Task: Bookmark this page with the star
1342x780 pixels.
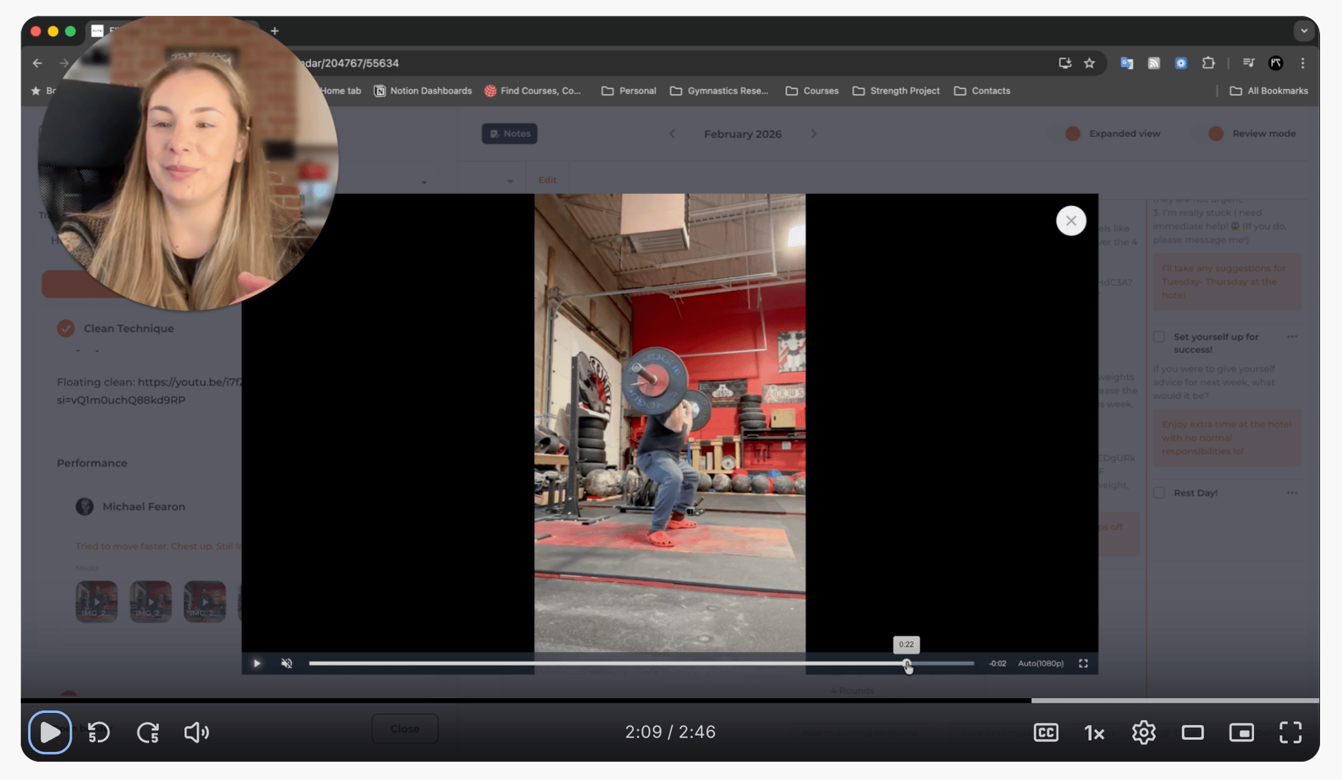Action: point(1090,63)
